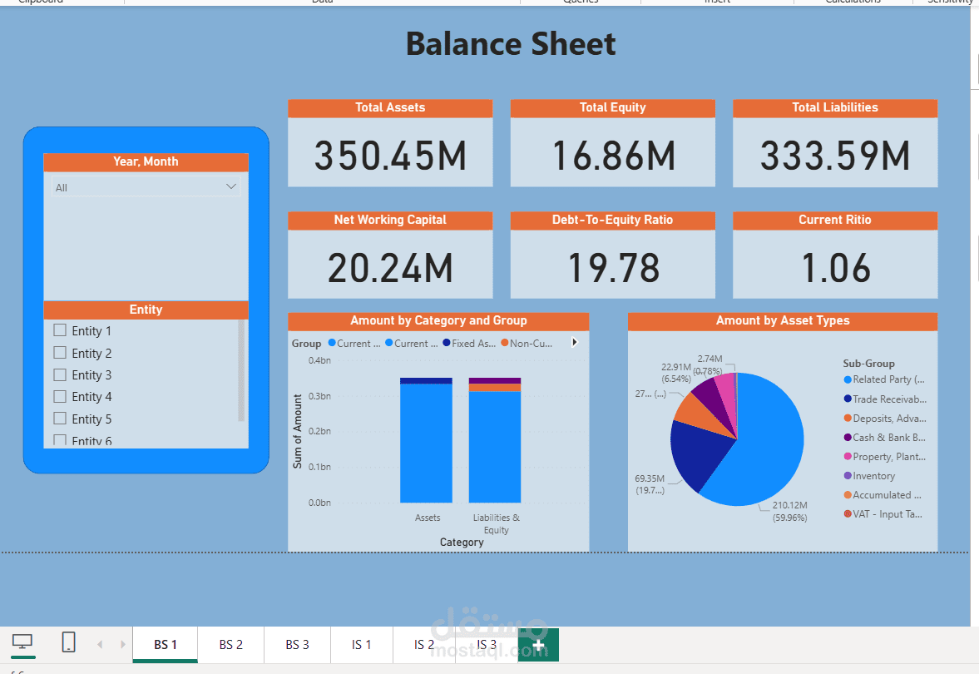The height and width of the screenshot is (674, 979).
Task: Click the previous pages scroll arrow
Action: (101, 644)
